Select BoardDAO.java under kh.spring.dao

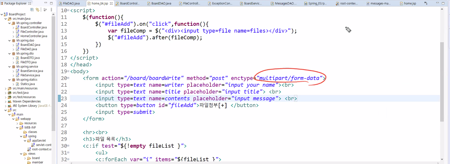click(x=30, y=45)
